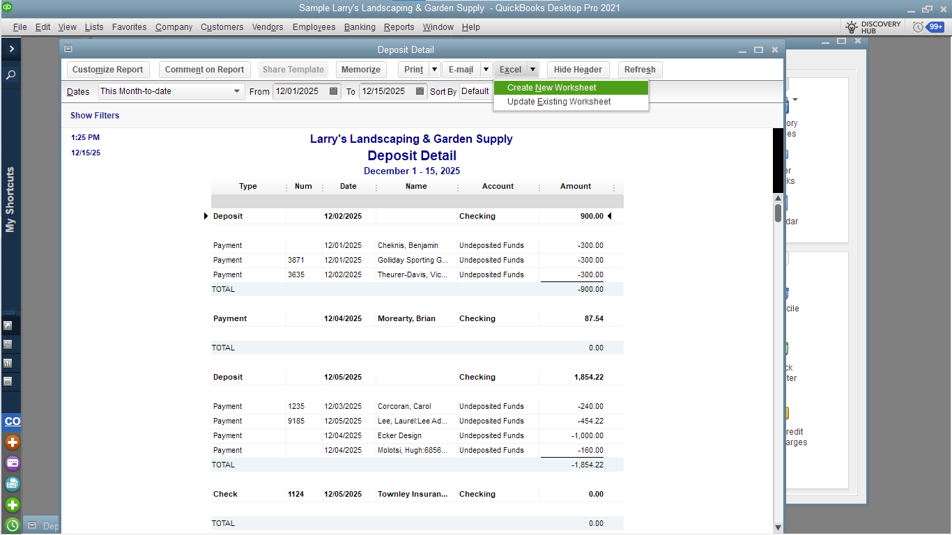Screen dimensions: 952x535
Task: Click the QuickBooks logo icon in title bar
Action: [8, 8]
